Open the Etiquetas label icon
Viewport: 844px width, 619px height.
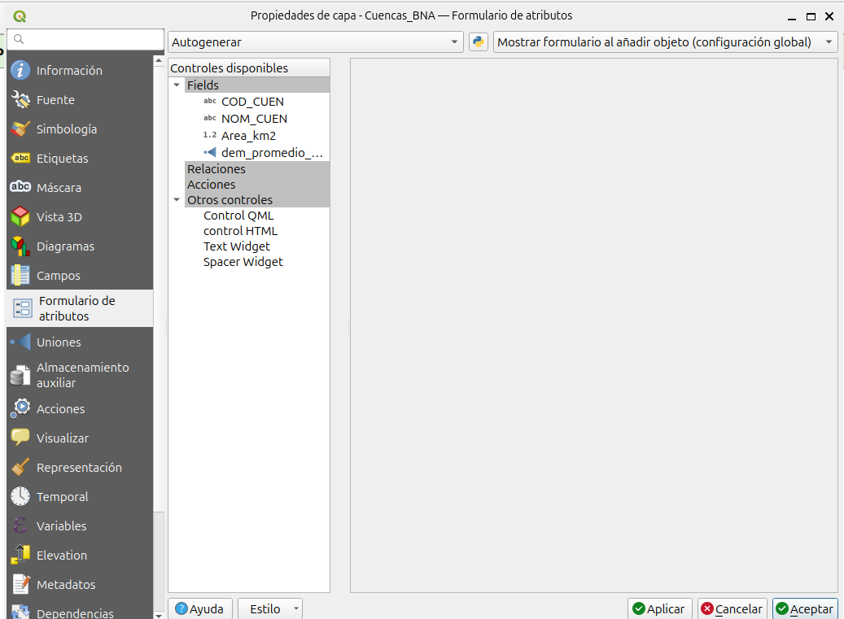[x=20, y=159]
